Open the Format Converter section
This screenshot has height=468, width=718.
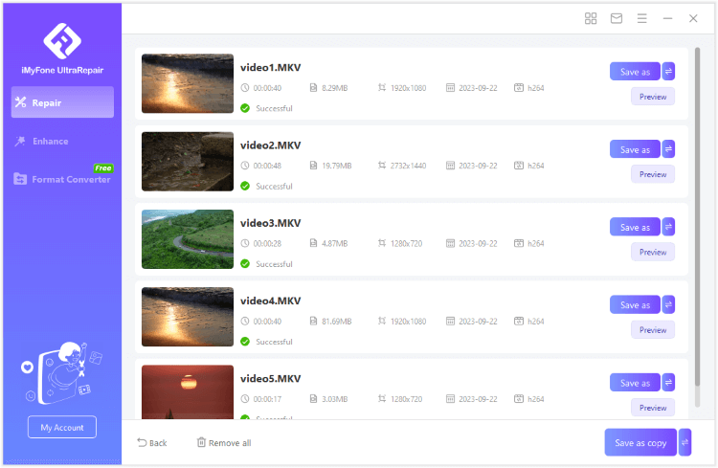point(62,179)
